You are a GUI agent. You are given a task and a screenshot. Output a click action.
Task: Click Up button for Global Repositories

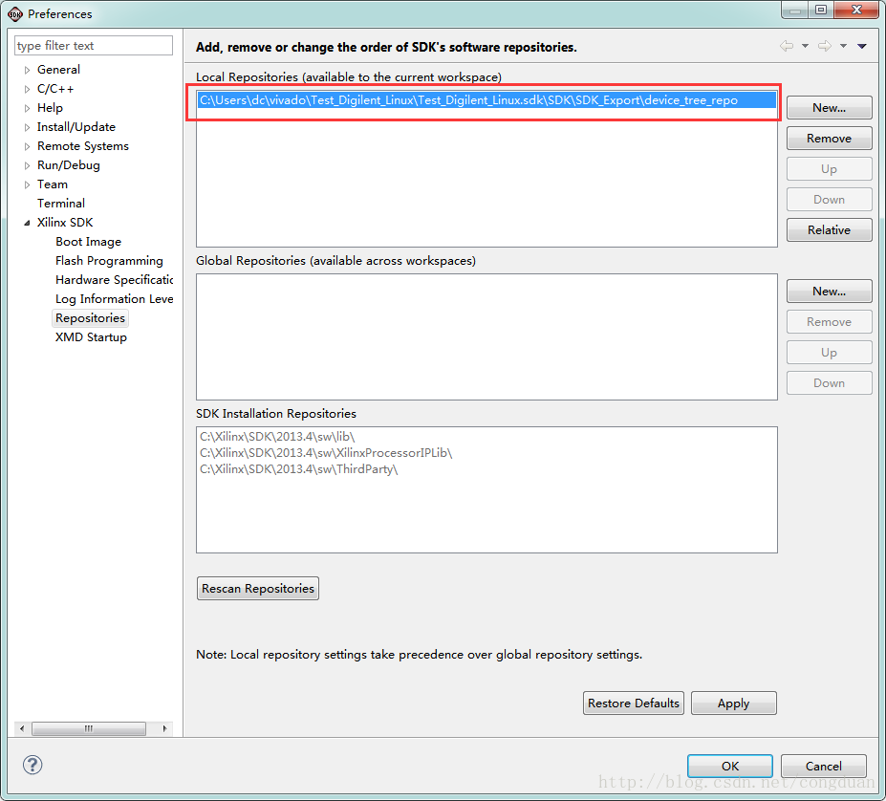pyautogui.click(x=829, y=352)
